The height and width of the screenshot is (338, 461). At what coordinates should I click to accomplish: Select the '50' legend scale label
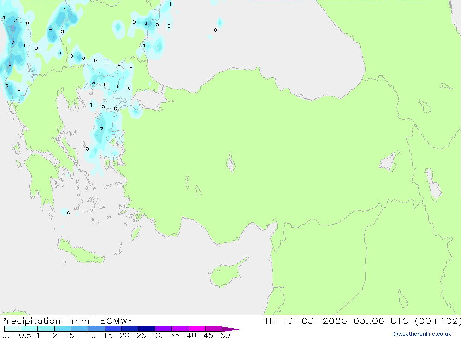(x=225, y=335)
